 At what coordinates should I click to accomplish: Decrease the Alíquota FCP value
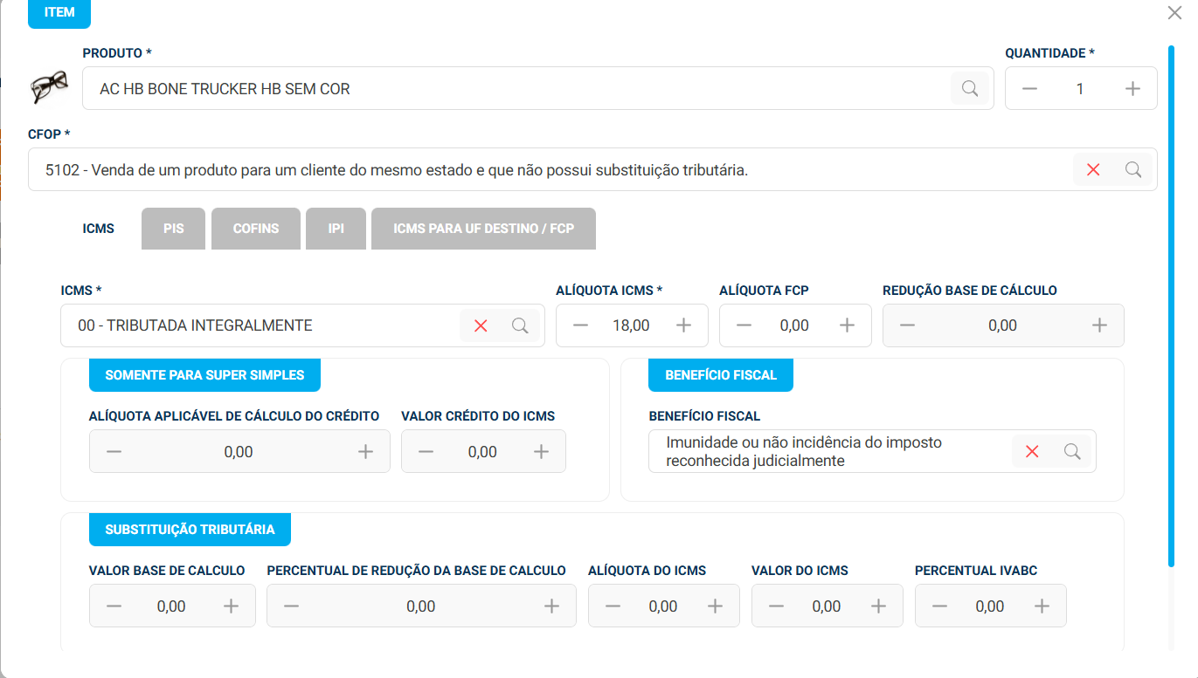744,325
